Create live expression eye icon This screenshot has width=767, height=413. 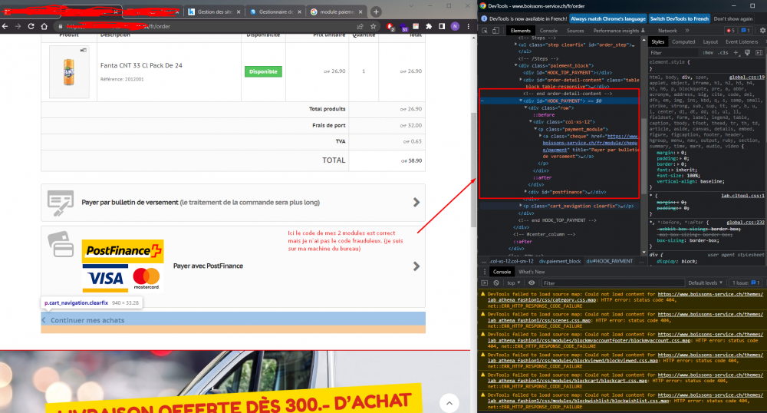click(532, 282)
